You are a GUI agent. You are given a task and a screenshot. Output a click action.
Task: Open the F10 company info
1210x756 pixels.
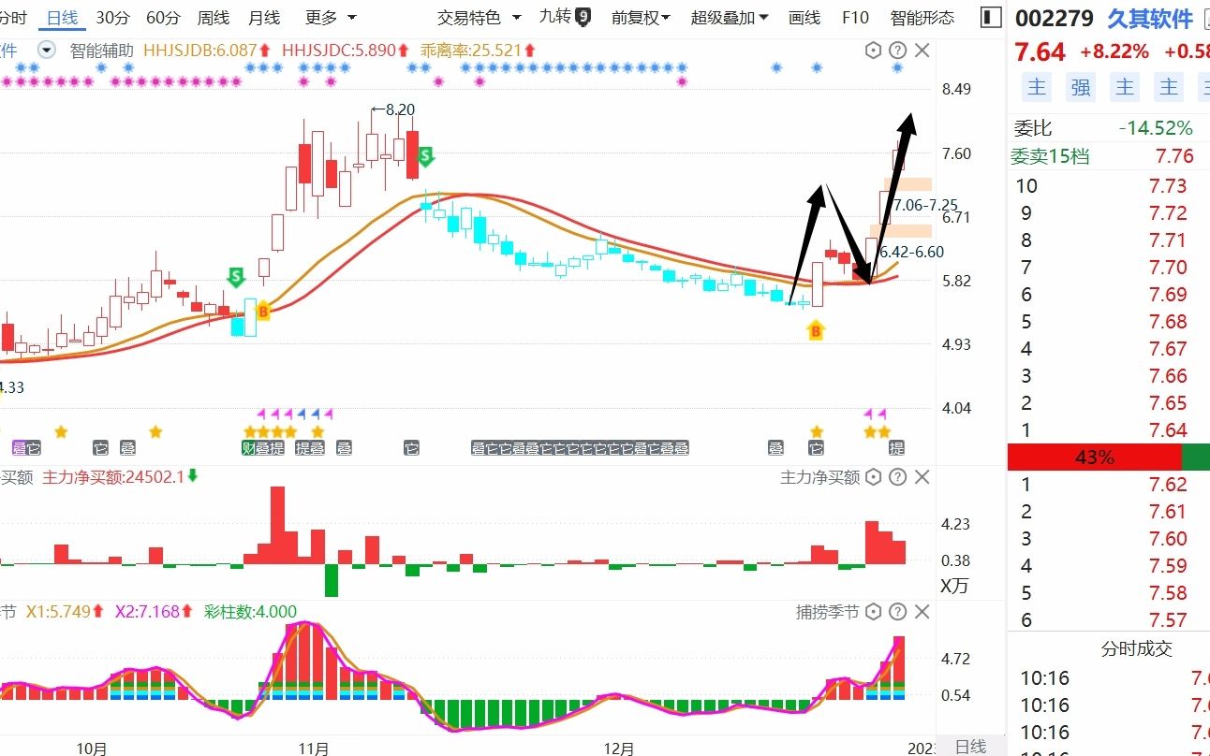pos(855,17)
